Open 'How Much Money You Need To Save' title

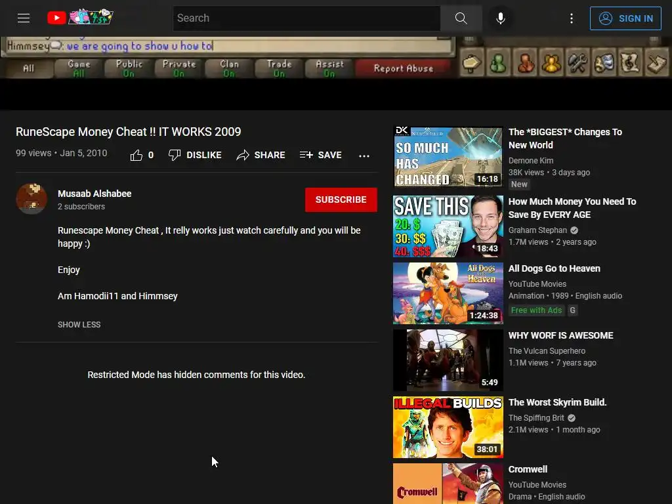(572, 208)
